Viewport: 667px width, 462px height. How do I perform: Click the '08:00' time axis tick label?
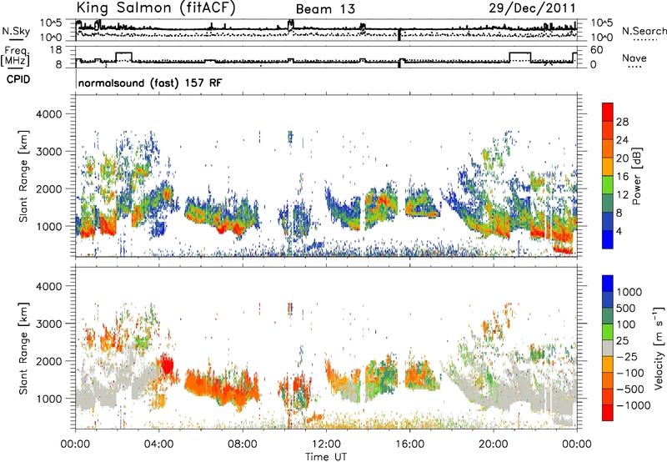tap(243, 444)
